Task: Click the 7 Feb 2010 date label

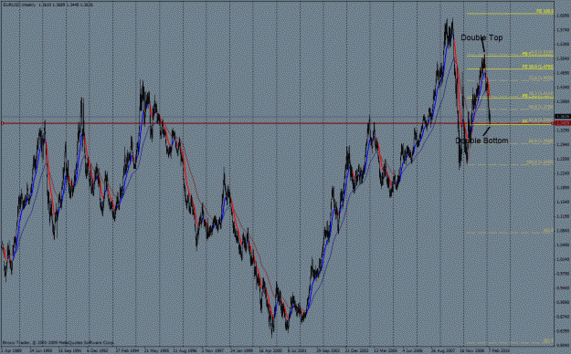Action: (499, 350)
